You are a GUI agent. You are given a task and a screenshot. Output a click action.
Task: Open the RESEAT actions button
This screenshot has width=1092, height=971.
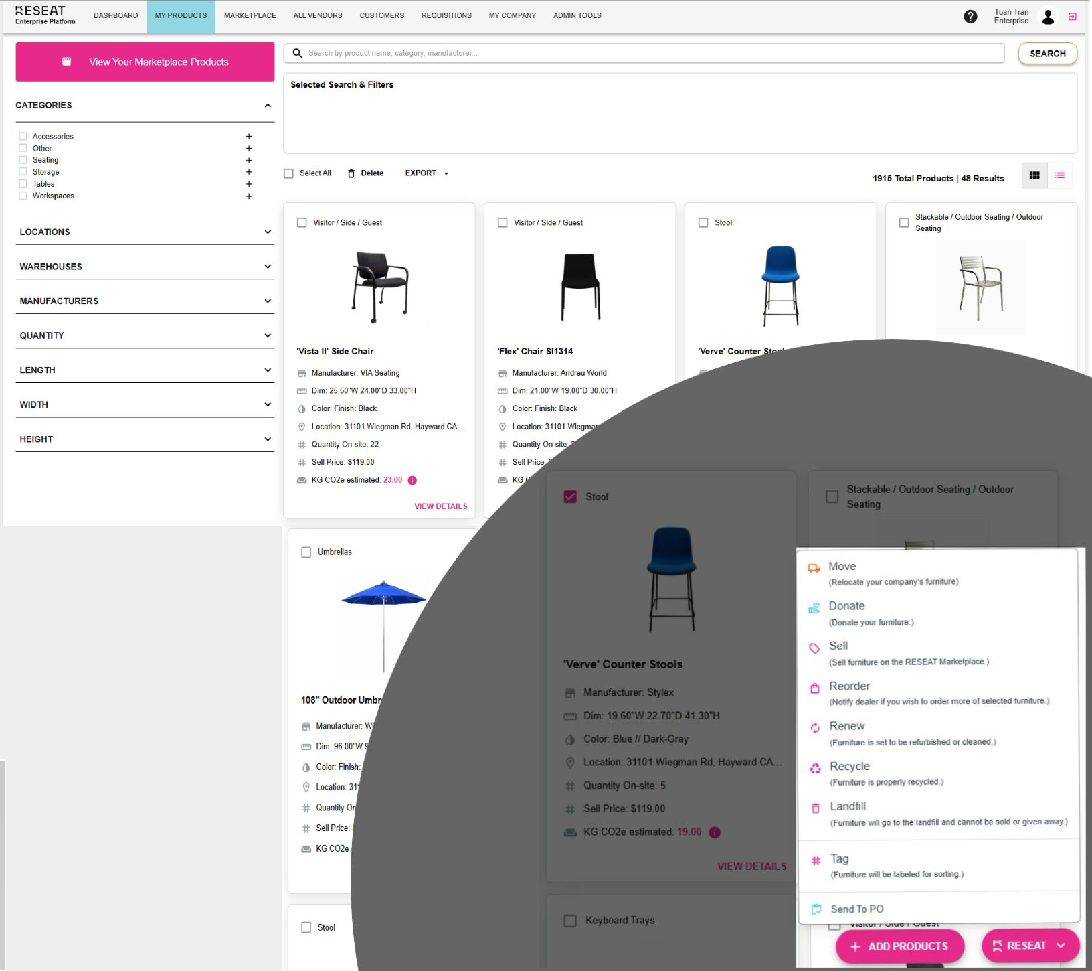(x=1030, y=946)
